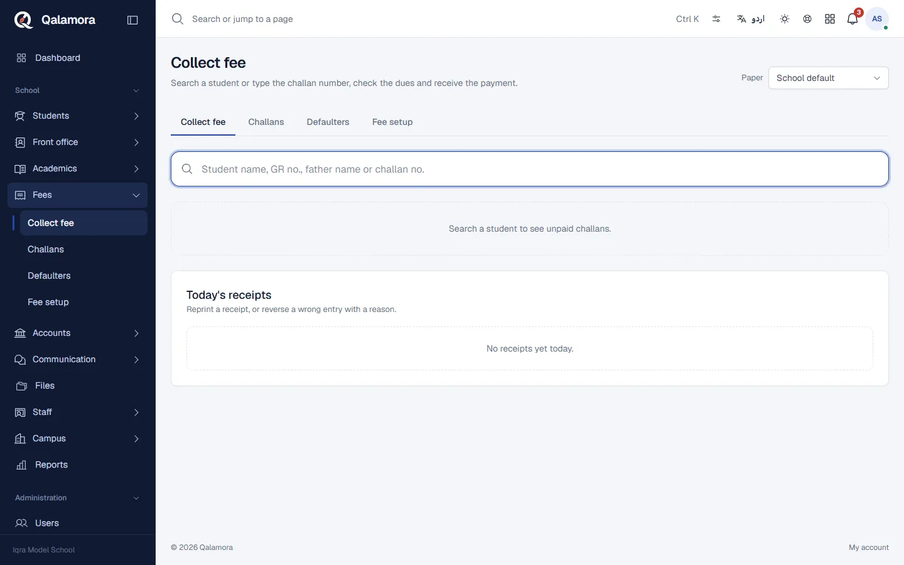This screenshot has height=565, width=904.
Task: Open the notifications bell
Action: [853, 19]
